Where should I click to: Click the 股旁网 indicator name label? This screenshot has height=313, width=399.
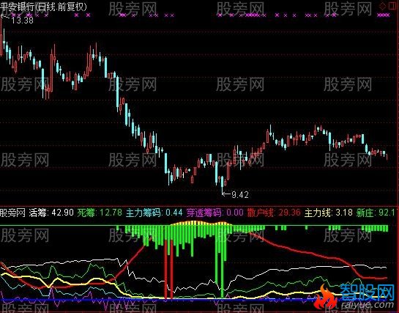click(12, 213)
